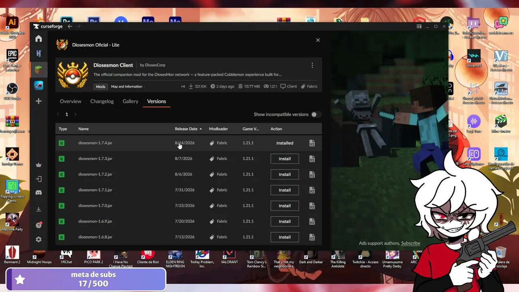Open the DiosesCorp author link

pos(155,65)
